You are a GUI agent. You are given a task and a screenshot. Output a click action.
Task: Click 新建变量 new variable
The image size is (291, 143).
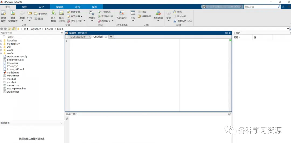(x=74, y=12)
